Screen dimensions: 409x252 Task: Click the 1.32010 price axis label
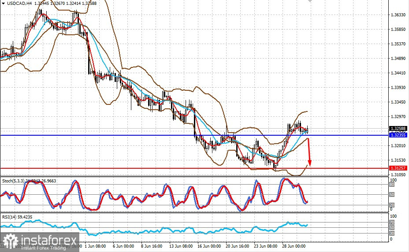tap(398, 145)
